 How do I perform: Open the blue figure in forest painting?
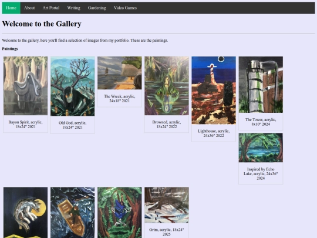click(x=120, y=213)
